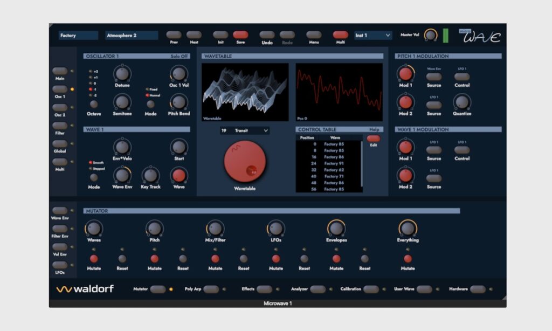Click the Control Table scrollbar
552x331 pixels.
click(x=362, y=164)
